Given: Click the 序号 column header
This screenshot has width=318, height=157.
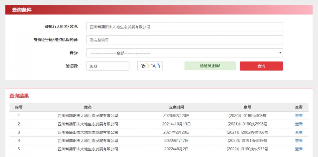Looking at the screenshot, I should pos(19,107).
